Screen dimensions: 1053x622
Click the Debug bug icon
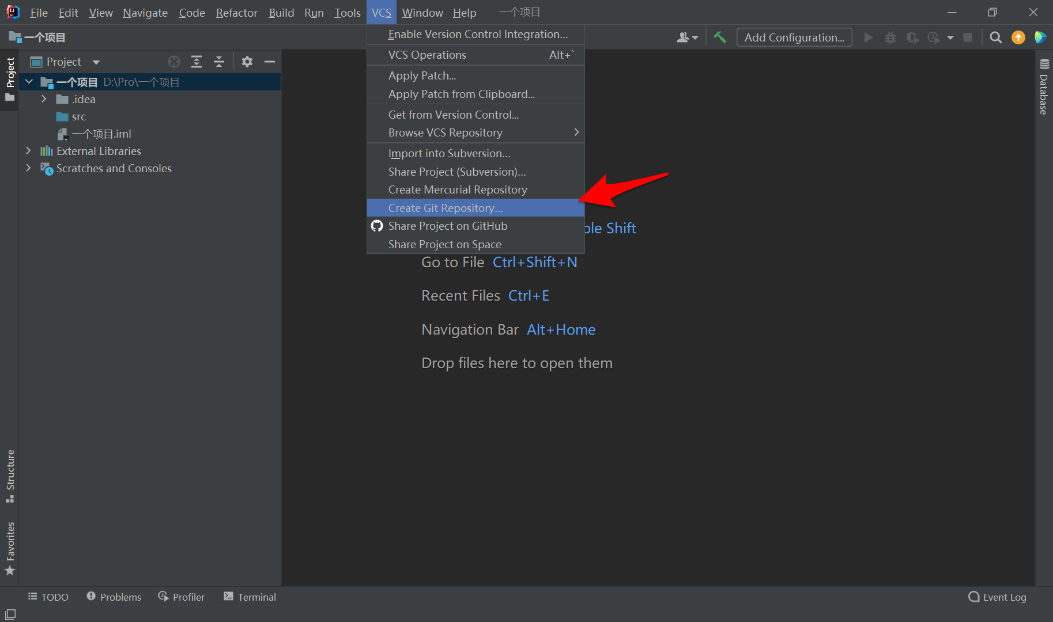tap(890, 37)
